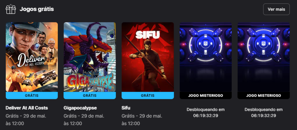The height and width of the screenshot is (130, 297).
Task: Click GRÁTIS banner under Deliver At All Costs
Action: click(32, 95)
